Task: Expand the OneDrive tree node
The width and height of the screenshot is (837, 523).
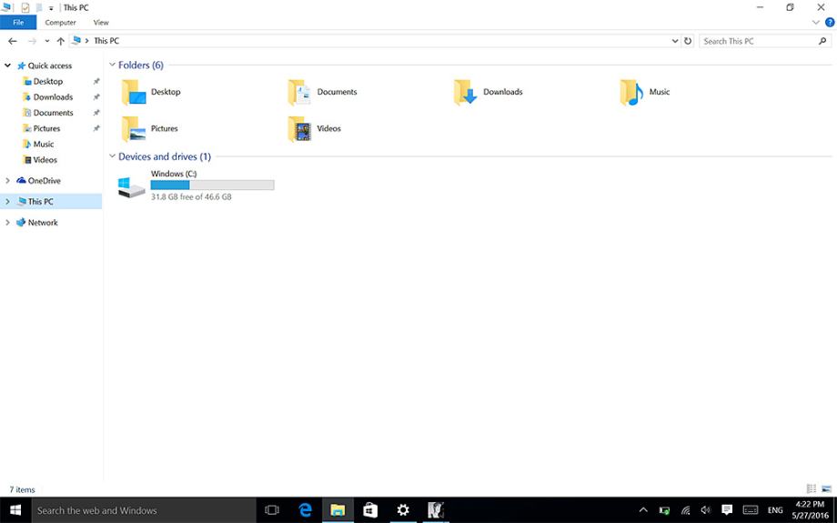Action: (x=7, y=181)
